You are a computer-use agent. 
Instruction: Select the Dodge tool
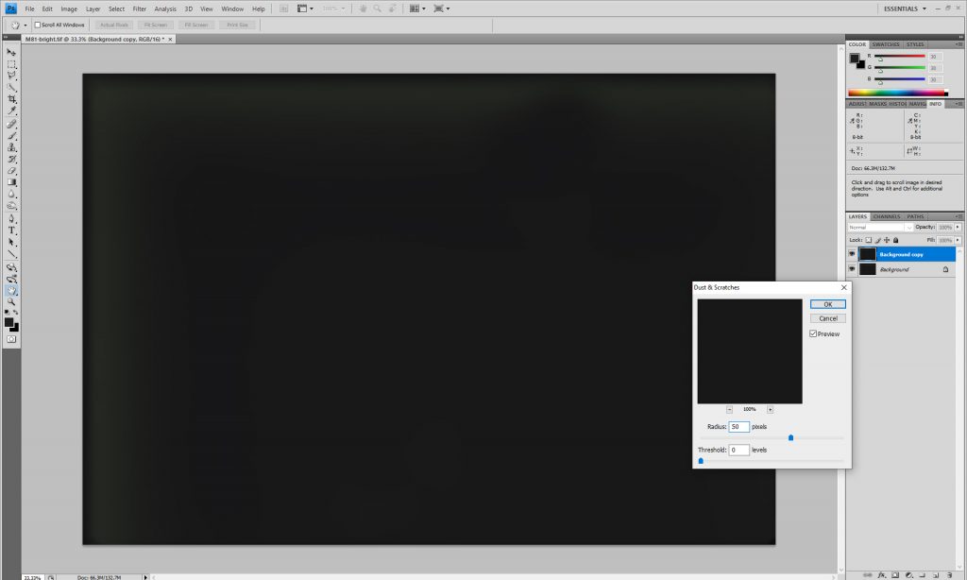coord(11,206)
